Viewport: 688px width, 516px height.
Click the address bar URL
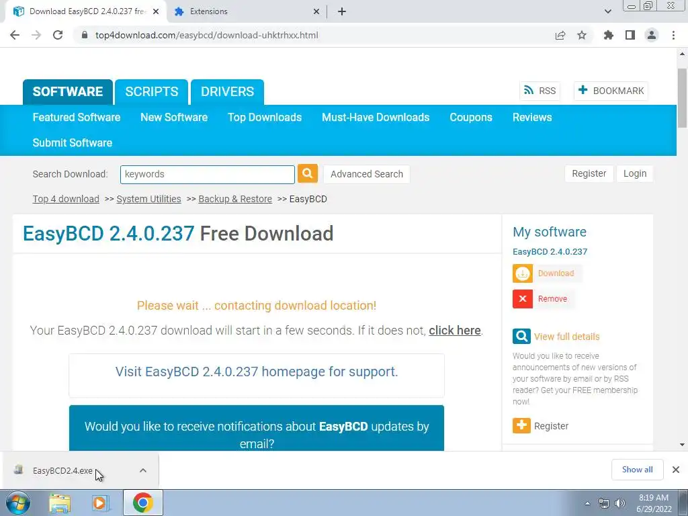point(207,35)
